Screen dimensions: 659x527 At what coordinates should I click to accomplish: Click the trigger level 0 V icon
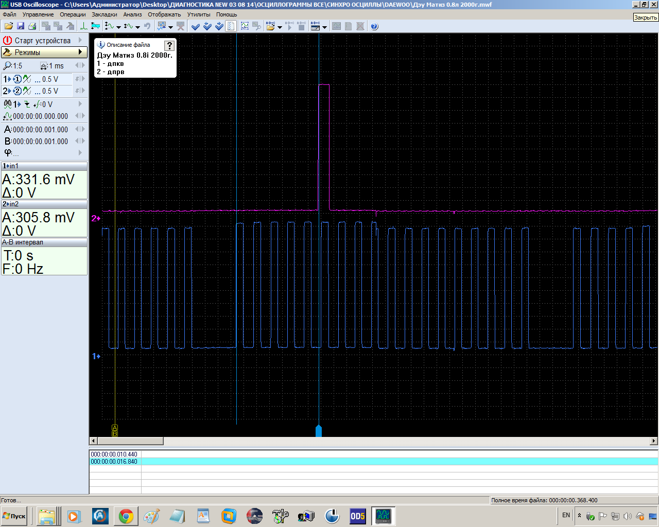(37, 104)
